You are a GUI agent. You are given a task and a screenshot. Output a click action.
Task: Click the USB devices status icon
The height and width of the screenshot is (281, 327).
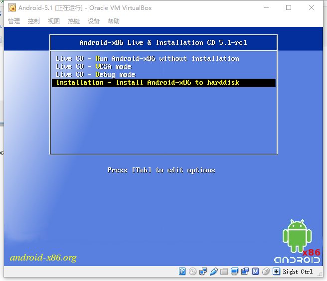click(214, 272)
